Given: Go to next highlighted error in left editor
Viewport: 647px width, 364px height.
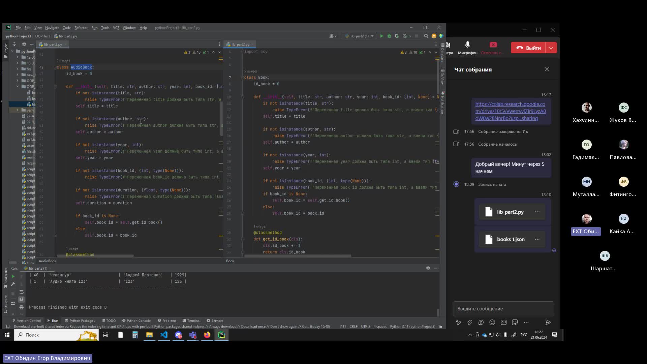Looking at the screenshot, I should pyautogui.click(x=219, y=52).
